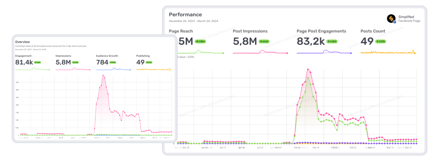This screenshot has height=161, width=439.
Task: Open the blue Audience Growth sparkline
Action: pos(113,69)
